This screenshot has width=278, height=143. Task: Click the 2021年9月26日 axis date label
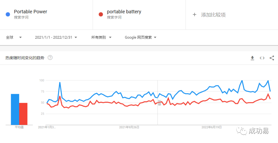click(x=129, y=127)
